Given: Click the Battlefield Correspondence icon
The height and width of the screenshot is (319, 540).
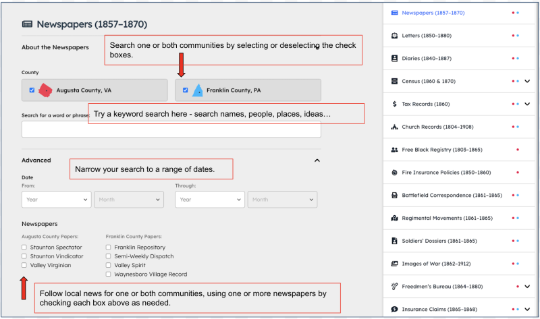Looking at the screenshot, I should (394, 195).
